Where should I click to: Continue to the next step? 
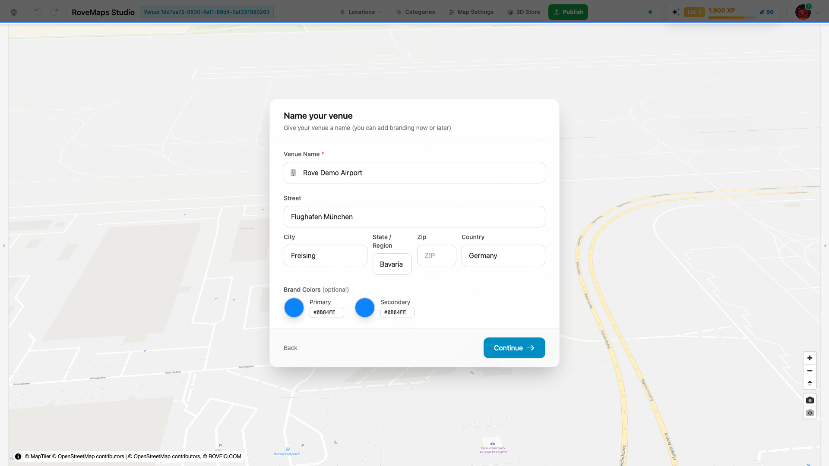[x=514, y=348]
